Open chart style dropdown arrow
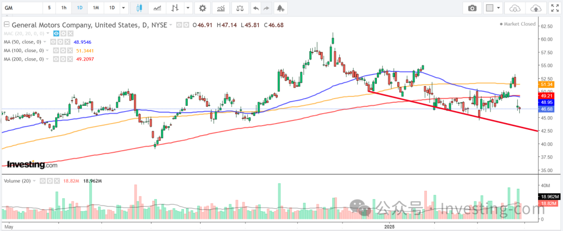The height and width of the screenshot is (231, 563). (189, 7)
